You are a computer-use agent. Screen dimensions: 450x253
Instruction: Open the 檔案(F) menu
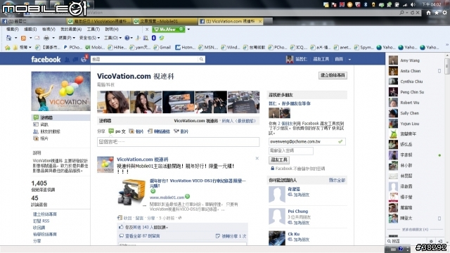[13, 30]
